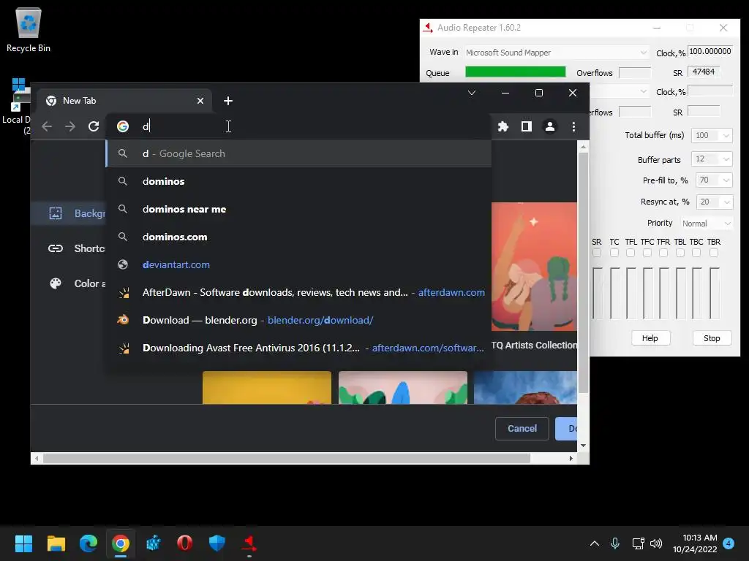Image resolution: width=749 pixels, height=561 pixels.
Task: Click the blue Done button
Action: point(566,428)
